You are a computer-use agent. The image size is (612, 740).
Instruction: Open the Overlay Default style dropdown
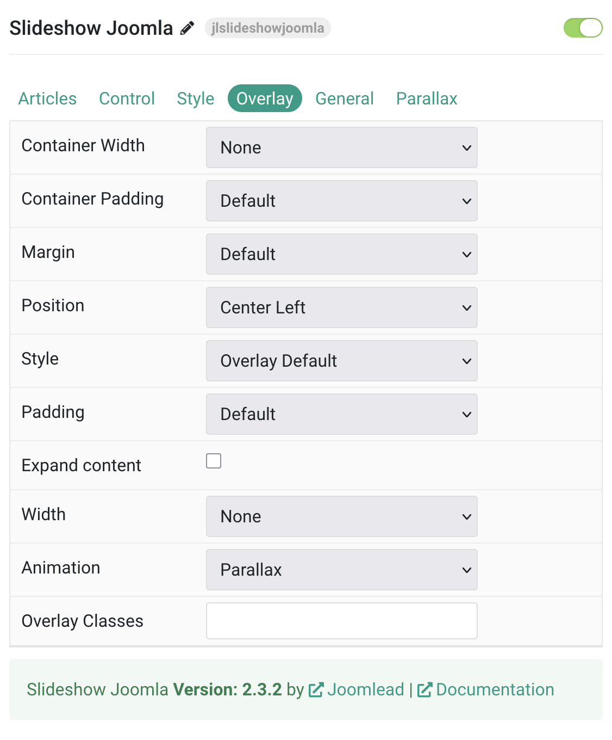point(341,361)
